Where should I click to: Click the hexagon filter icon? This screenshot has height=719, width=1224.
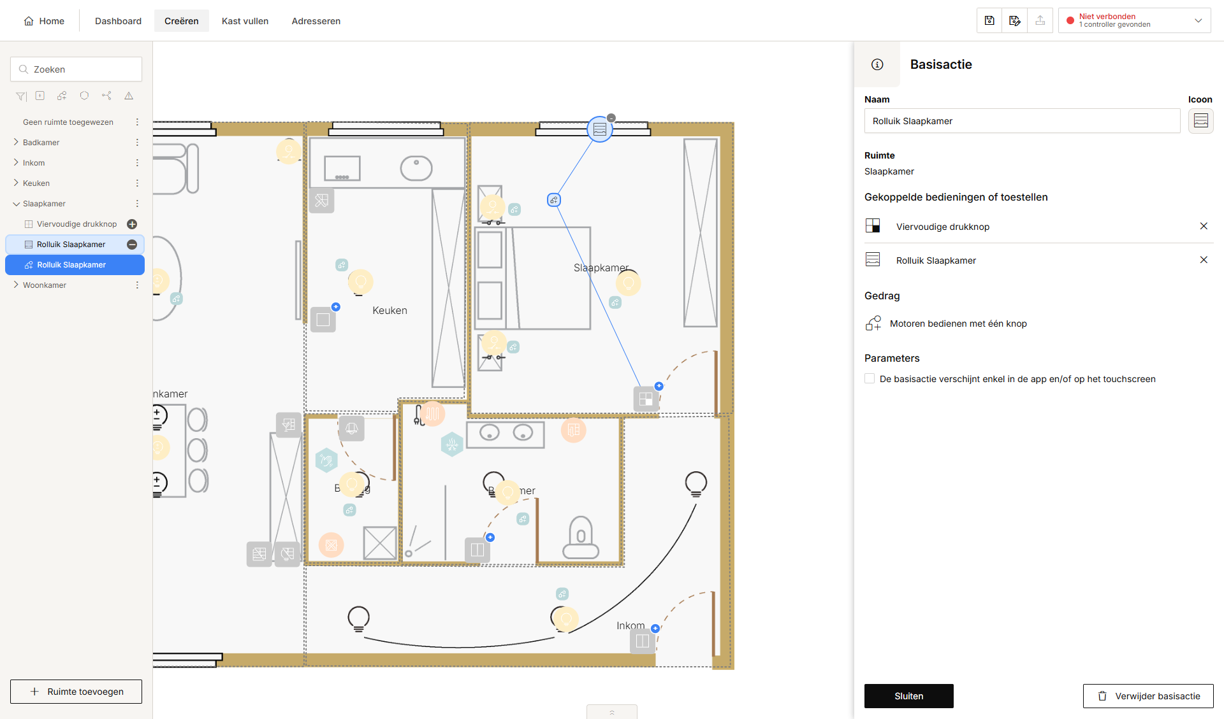(84, 96)
